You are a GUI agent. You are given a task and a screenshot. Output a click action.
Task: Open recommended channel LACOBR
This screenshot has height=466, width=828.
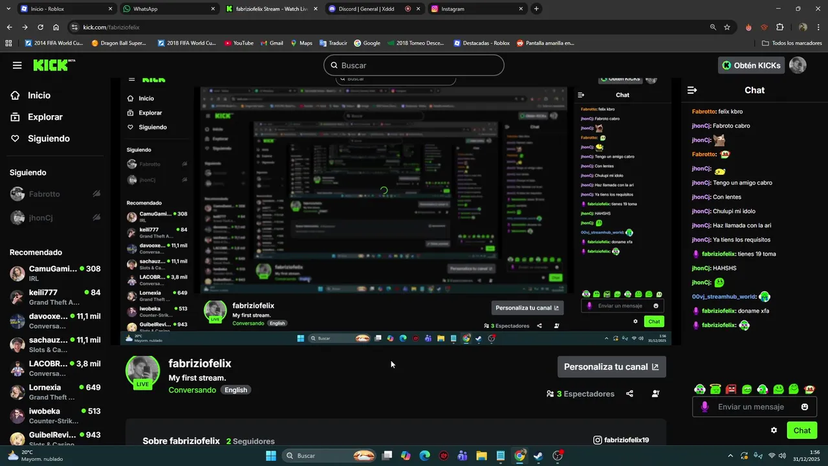55,368
